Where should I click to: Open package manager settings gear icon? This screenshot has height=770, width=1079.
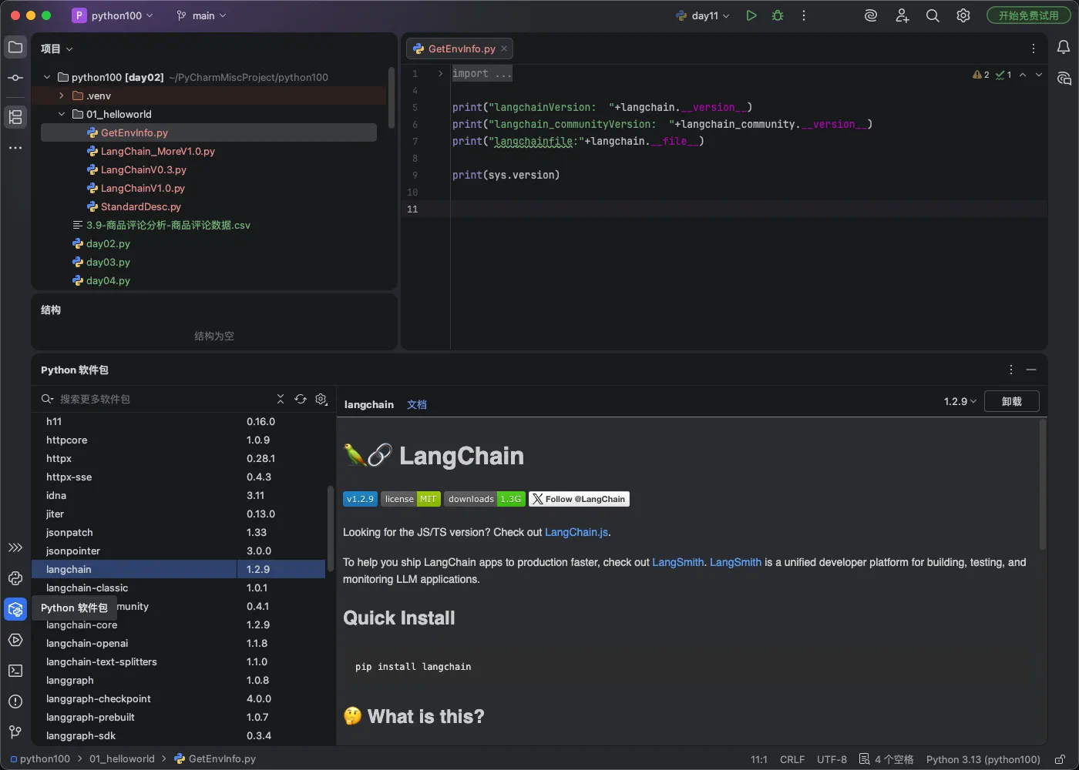tap(321, 399)
